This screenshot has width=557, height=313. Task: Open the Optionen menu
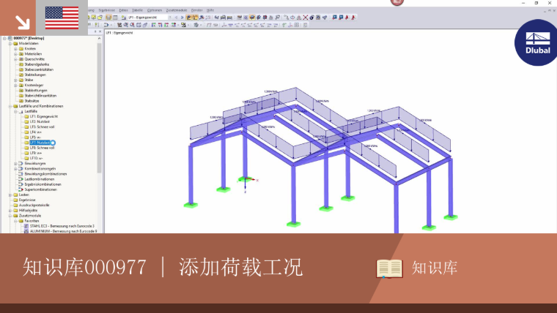[x=154, y=10]
